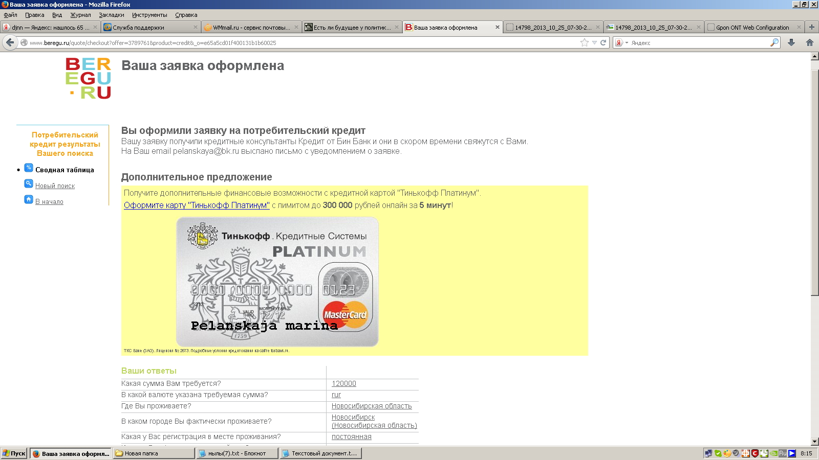Follow the 'Новый поиск' link
Image resolution: width=819 pixels, height=460 pixels.
(55, 186)
